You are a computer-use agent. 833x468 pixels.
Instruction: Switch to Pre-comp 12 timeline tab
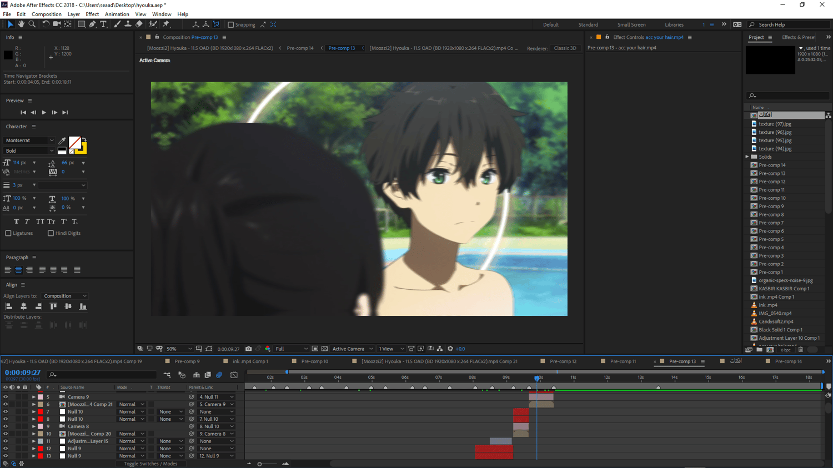[x=563, y=361]
